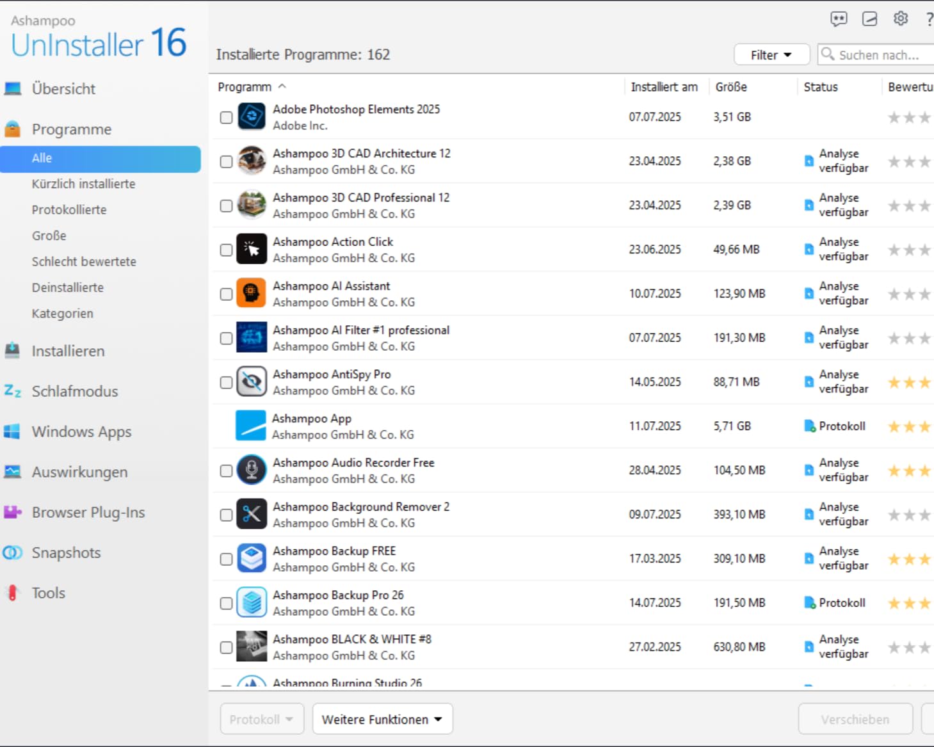Click Ashampoo Background Remover 2 scissors icon

pyautogui.click(x=252, y=514)
